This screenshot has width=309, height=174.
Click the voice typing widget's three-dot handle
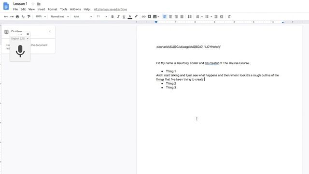(x=20, y=34)
